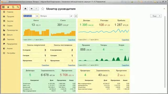The width and height of the screenshot is (168, 94).
Task: Select creditor row Мир кондиционеров
Action: pyautogui.click(x=104, y=84)
